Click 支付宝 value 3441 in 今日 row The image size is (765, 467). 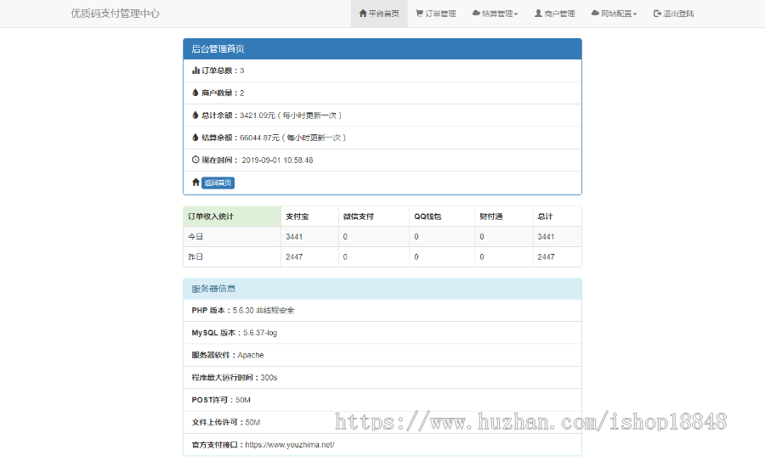coord(294,236)
